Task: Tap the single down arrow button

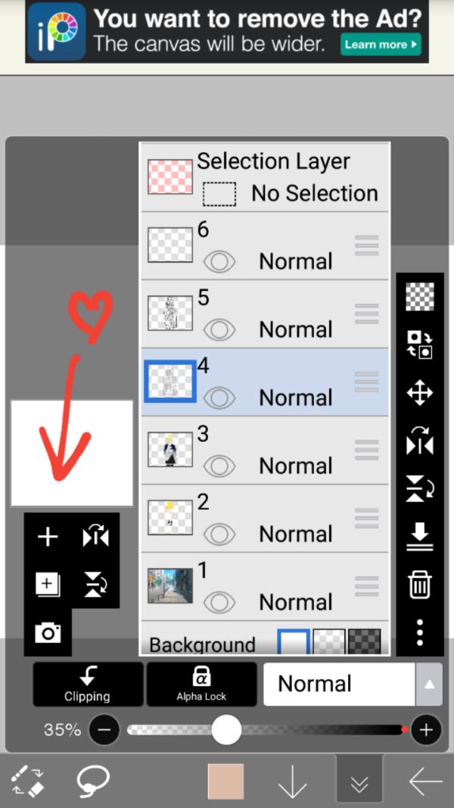Action: (292, 781)
